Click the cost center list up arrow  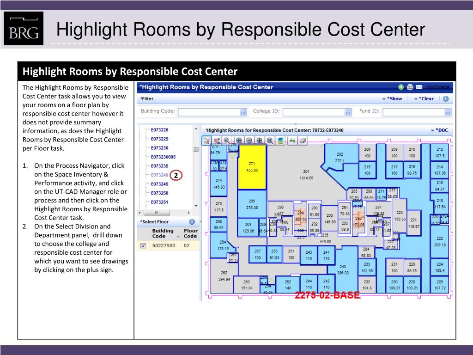pos(196,129)
